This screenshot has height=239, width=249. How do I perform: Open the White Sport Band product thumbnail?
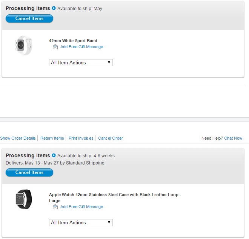coord(23,45)
